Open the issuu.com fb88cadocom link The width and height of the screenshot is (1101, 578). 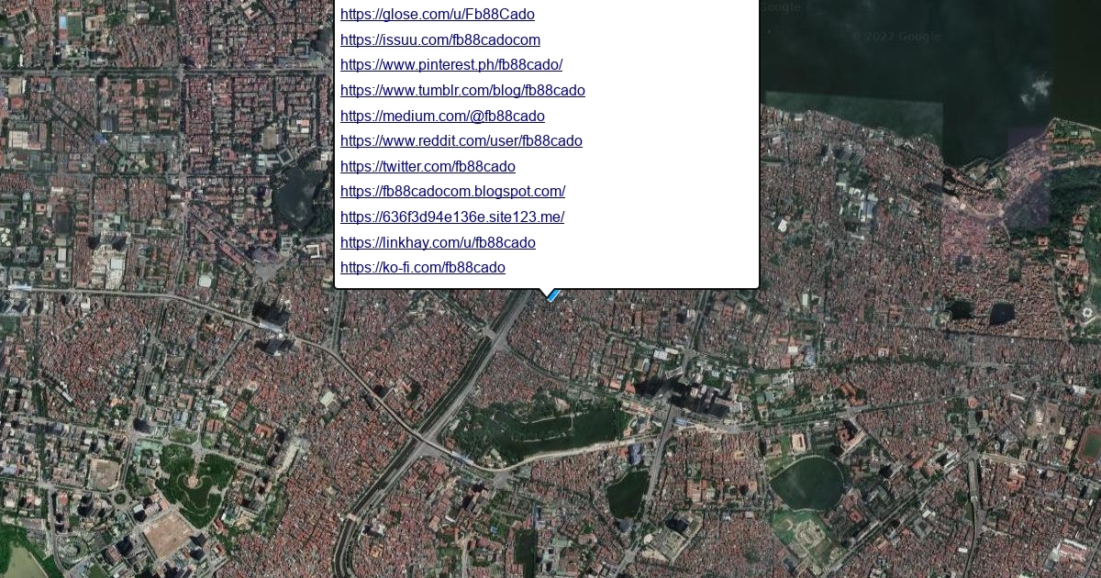(439, 40)
